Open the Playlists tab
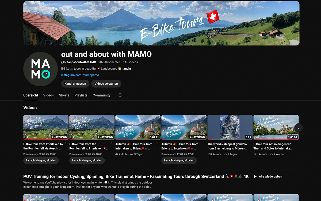Screen dimensions: 321x201 [81, 95]
